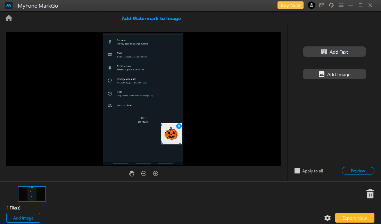Select the pumpkin watermark image
The width and height of the screenshot is (381, 224).
tap(171, 134)
